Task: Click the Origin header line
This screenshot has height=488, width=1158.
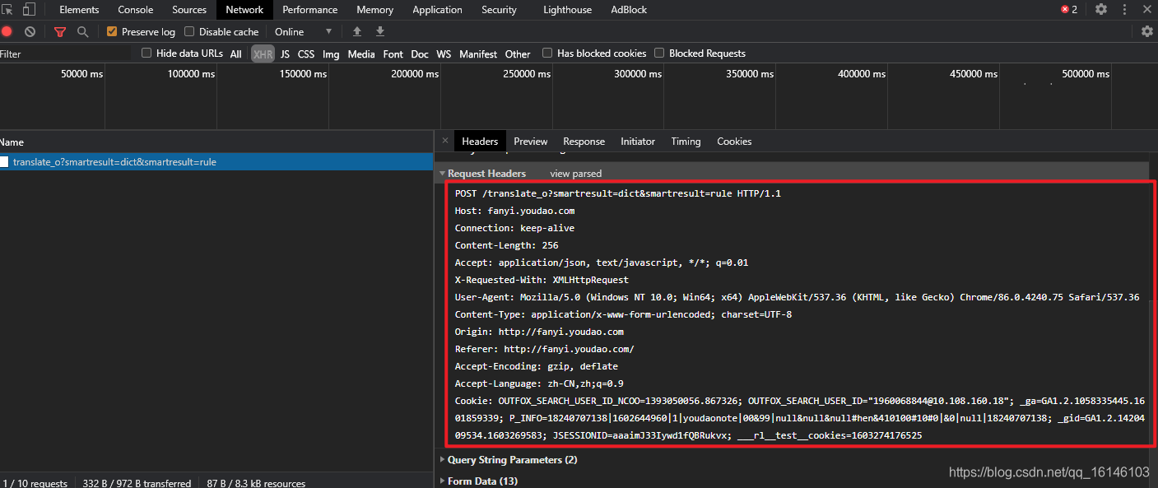Action: click(x=539, y=332)
